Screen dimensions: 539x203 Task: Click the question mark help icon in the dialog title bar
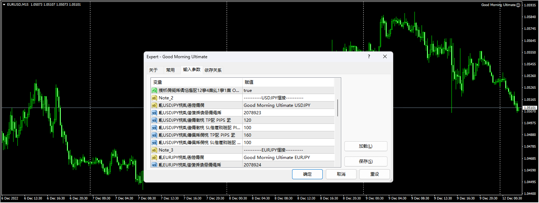click(x=369, y=56)
